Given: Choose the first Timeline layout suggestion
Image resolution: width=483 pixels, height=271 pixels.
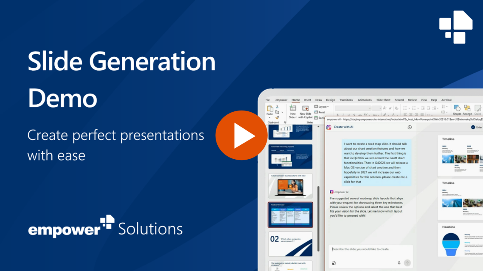Looking at the screenshot, I should tap(460, 155).
